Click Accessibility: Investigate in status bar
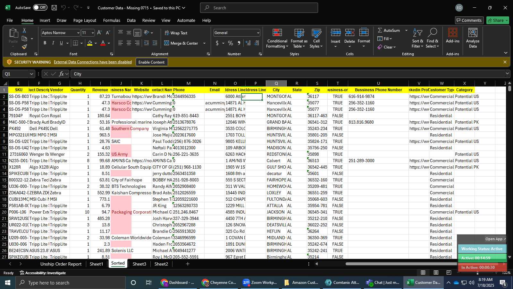 [43, 273]
